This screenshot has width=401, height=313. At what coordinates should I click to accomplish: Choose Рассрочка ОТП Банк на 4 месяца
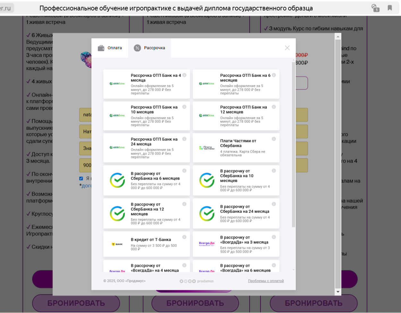[x=147, y=84]
